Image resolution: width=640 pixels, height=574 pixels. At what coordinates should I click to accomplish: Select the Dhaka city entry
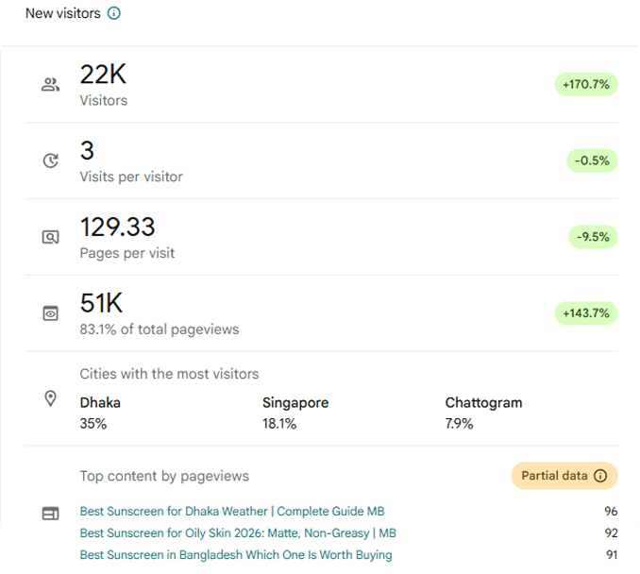click(x=100, y=413)
